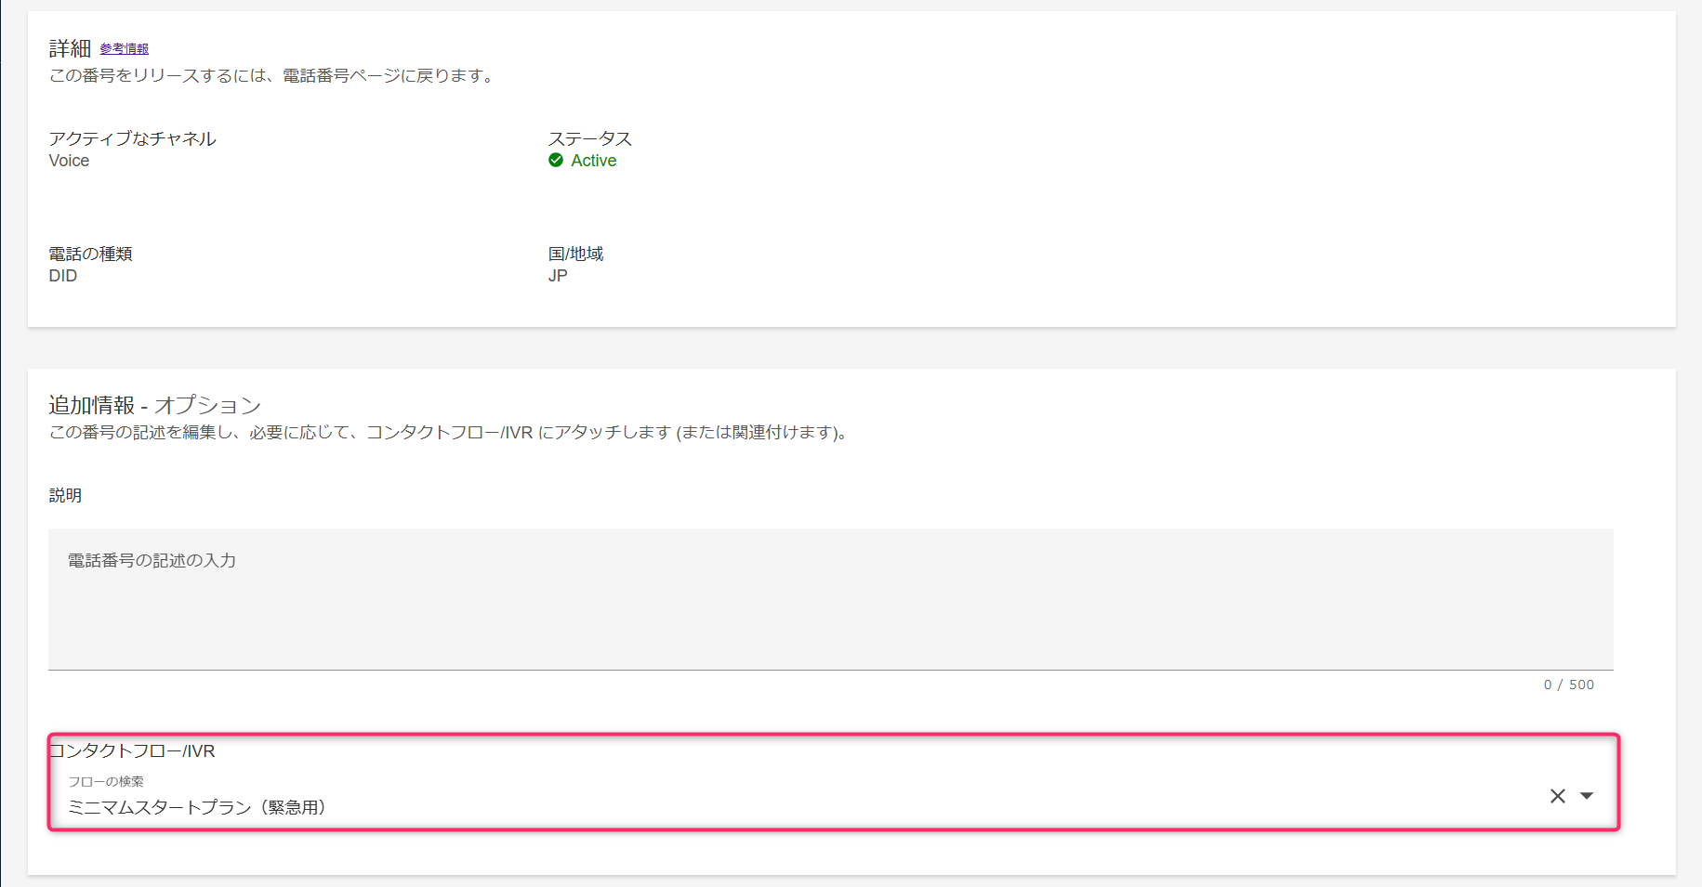Click the 説明 field label
Viewport: 1702px width, 887px height.
click(x=65, y=495)
